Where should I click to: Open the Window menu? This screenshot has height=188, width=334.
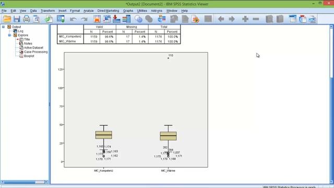[172, 10]
